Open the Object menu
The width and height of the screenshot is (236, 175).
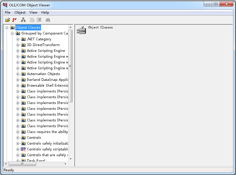20,12
